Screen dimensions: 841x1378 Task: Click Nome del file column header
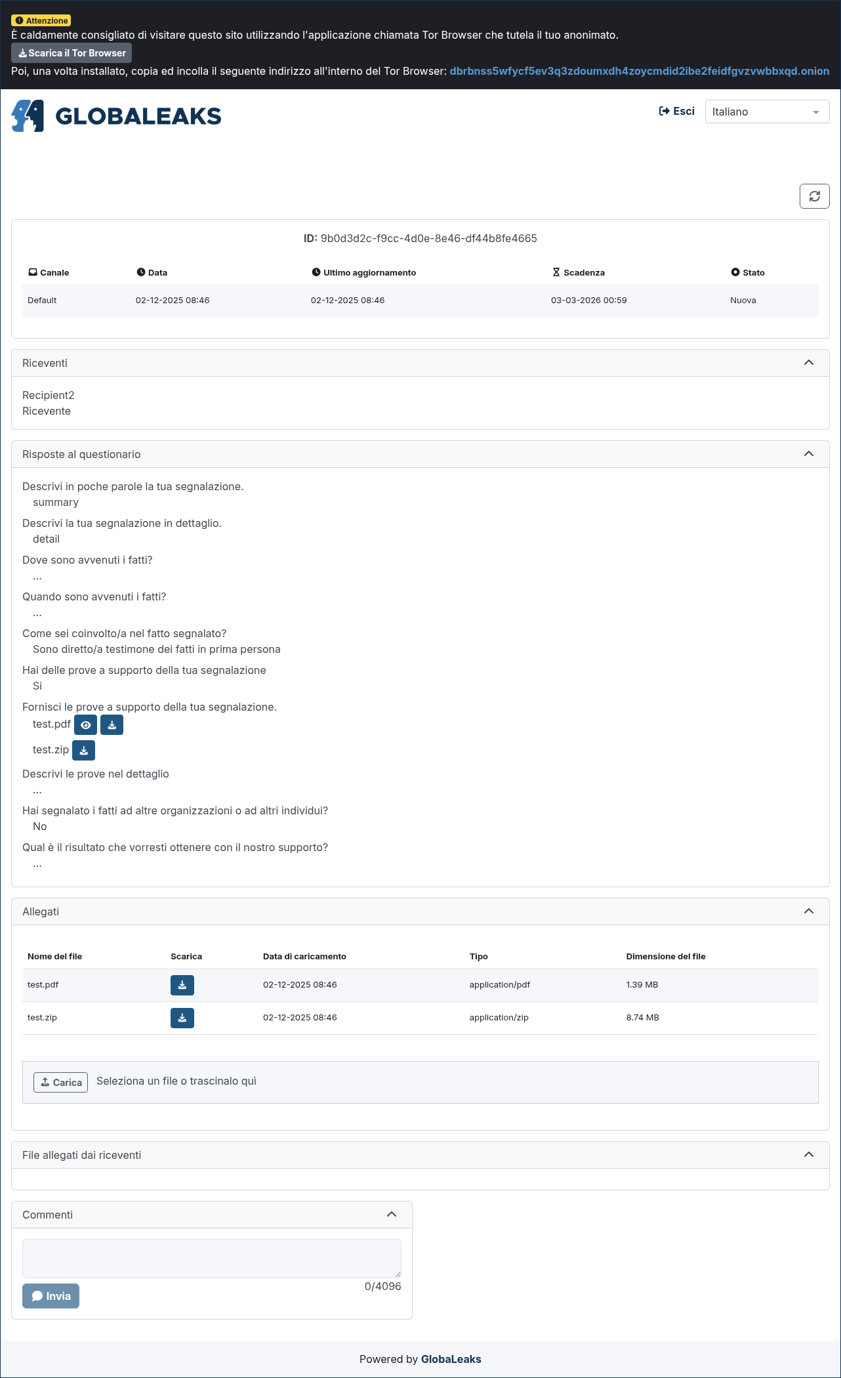[x=55, y=956]
